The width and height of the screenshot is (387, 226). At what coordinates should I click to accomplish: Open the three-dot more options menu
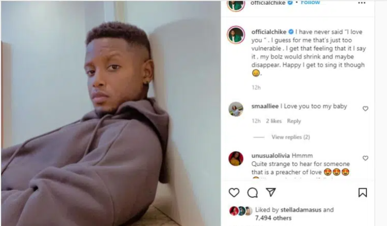click(x=362, y=3)
